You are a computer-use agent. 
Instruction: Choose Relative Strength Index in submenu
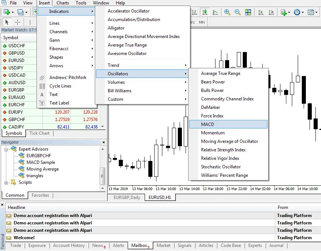228,149
